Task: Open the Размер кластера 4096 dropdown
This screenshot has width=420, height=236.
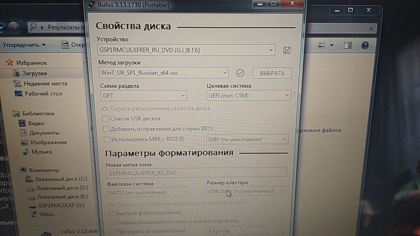Action: [246, 191]
